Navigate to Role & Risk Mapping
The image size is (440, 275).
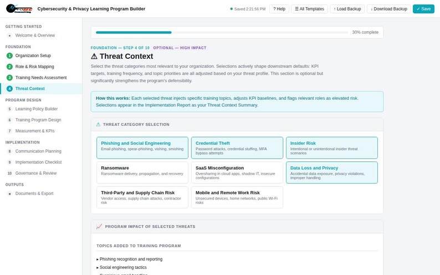[x=41, y=67]
